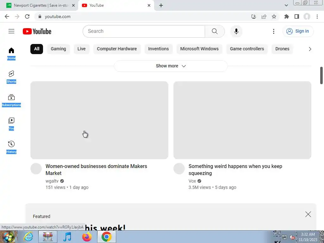
Task: Select the Computer Hardware chip
Action: 117,49
